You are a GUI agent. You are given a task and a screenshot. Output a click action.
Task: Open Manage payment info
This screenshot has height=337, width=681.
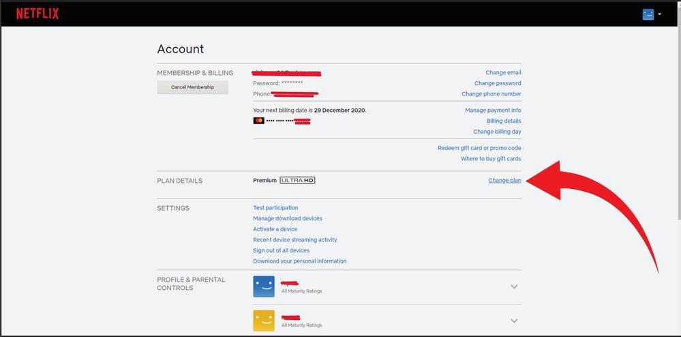(493, 111)
